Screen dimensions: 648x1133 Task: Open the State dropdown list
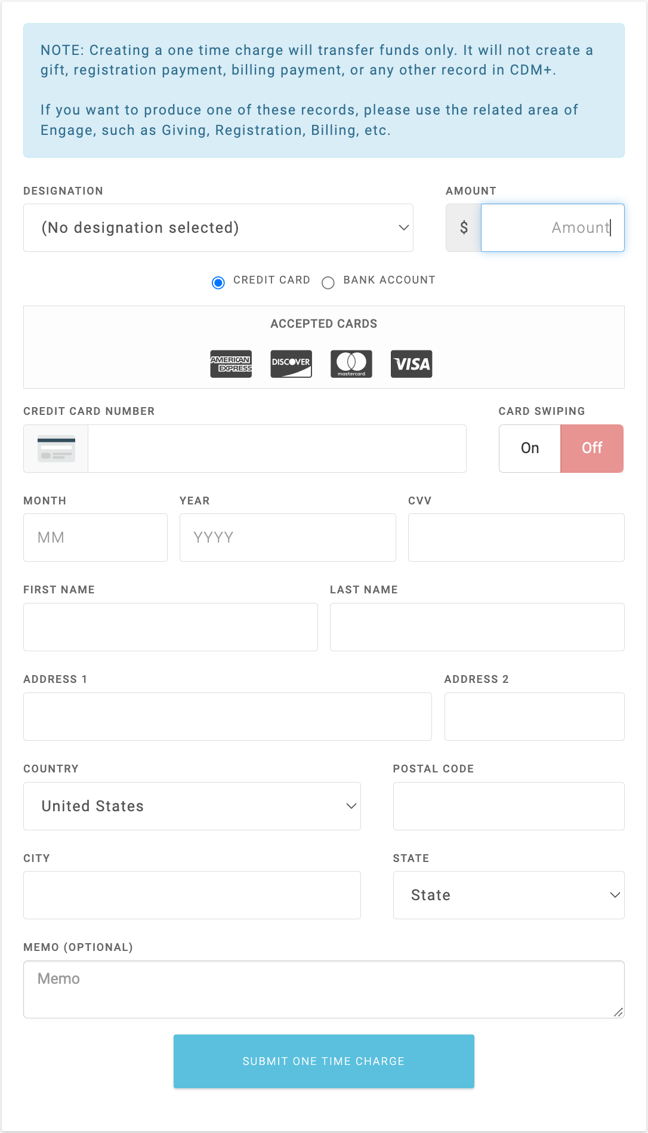(x=508, y=895)
